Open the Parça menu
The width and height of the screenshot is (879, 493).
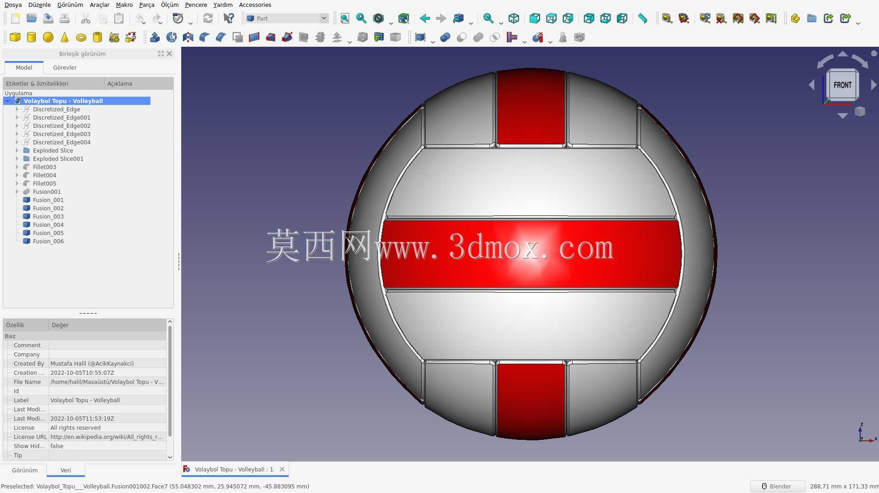pyautogui.click(x=147, y=5)
